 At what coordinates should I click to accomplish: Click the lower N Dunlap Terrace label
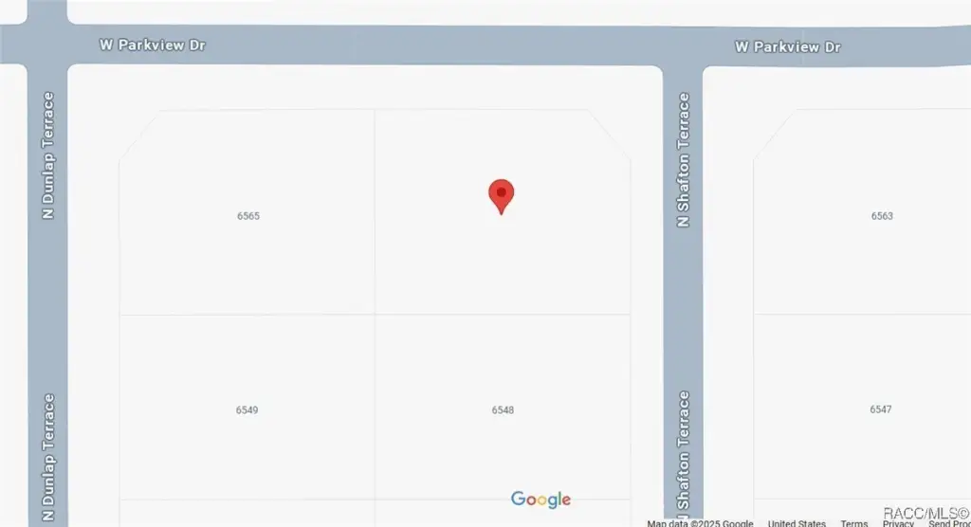pyautogui.click(x=48, y=459)
